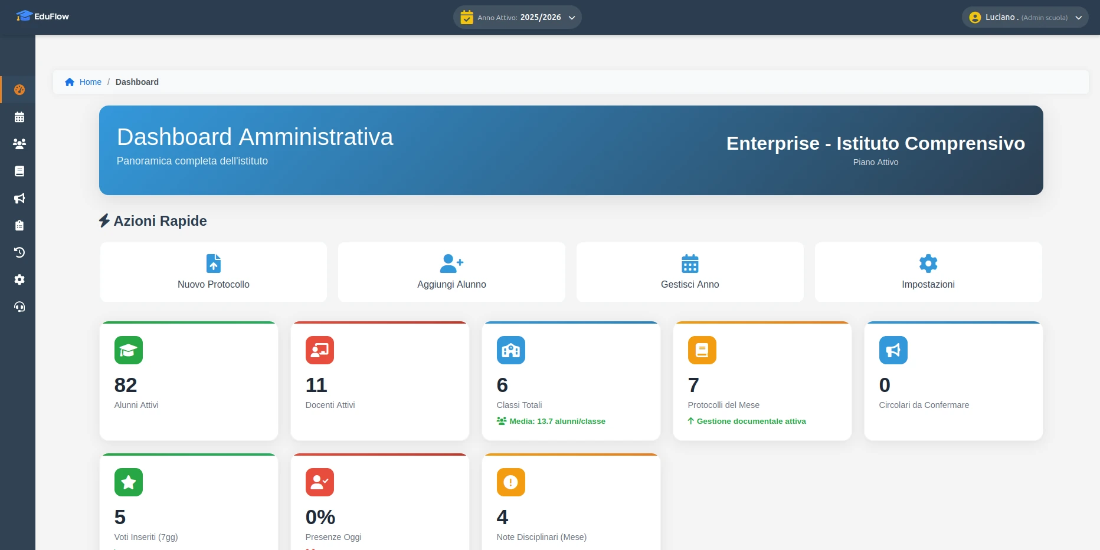Screen dimensions: 1100x550
Task: Open the calendar sidebar icon
Action: click(x=19, y=117)
